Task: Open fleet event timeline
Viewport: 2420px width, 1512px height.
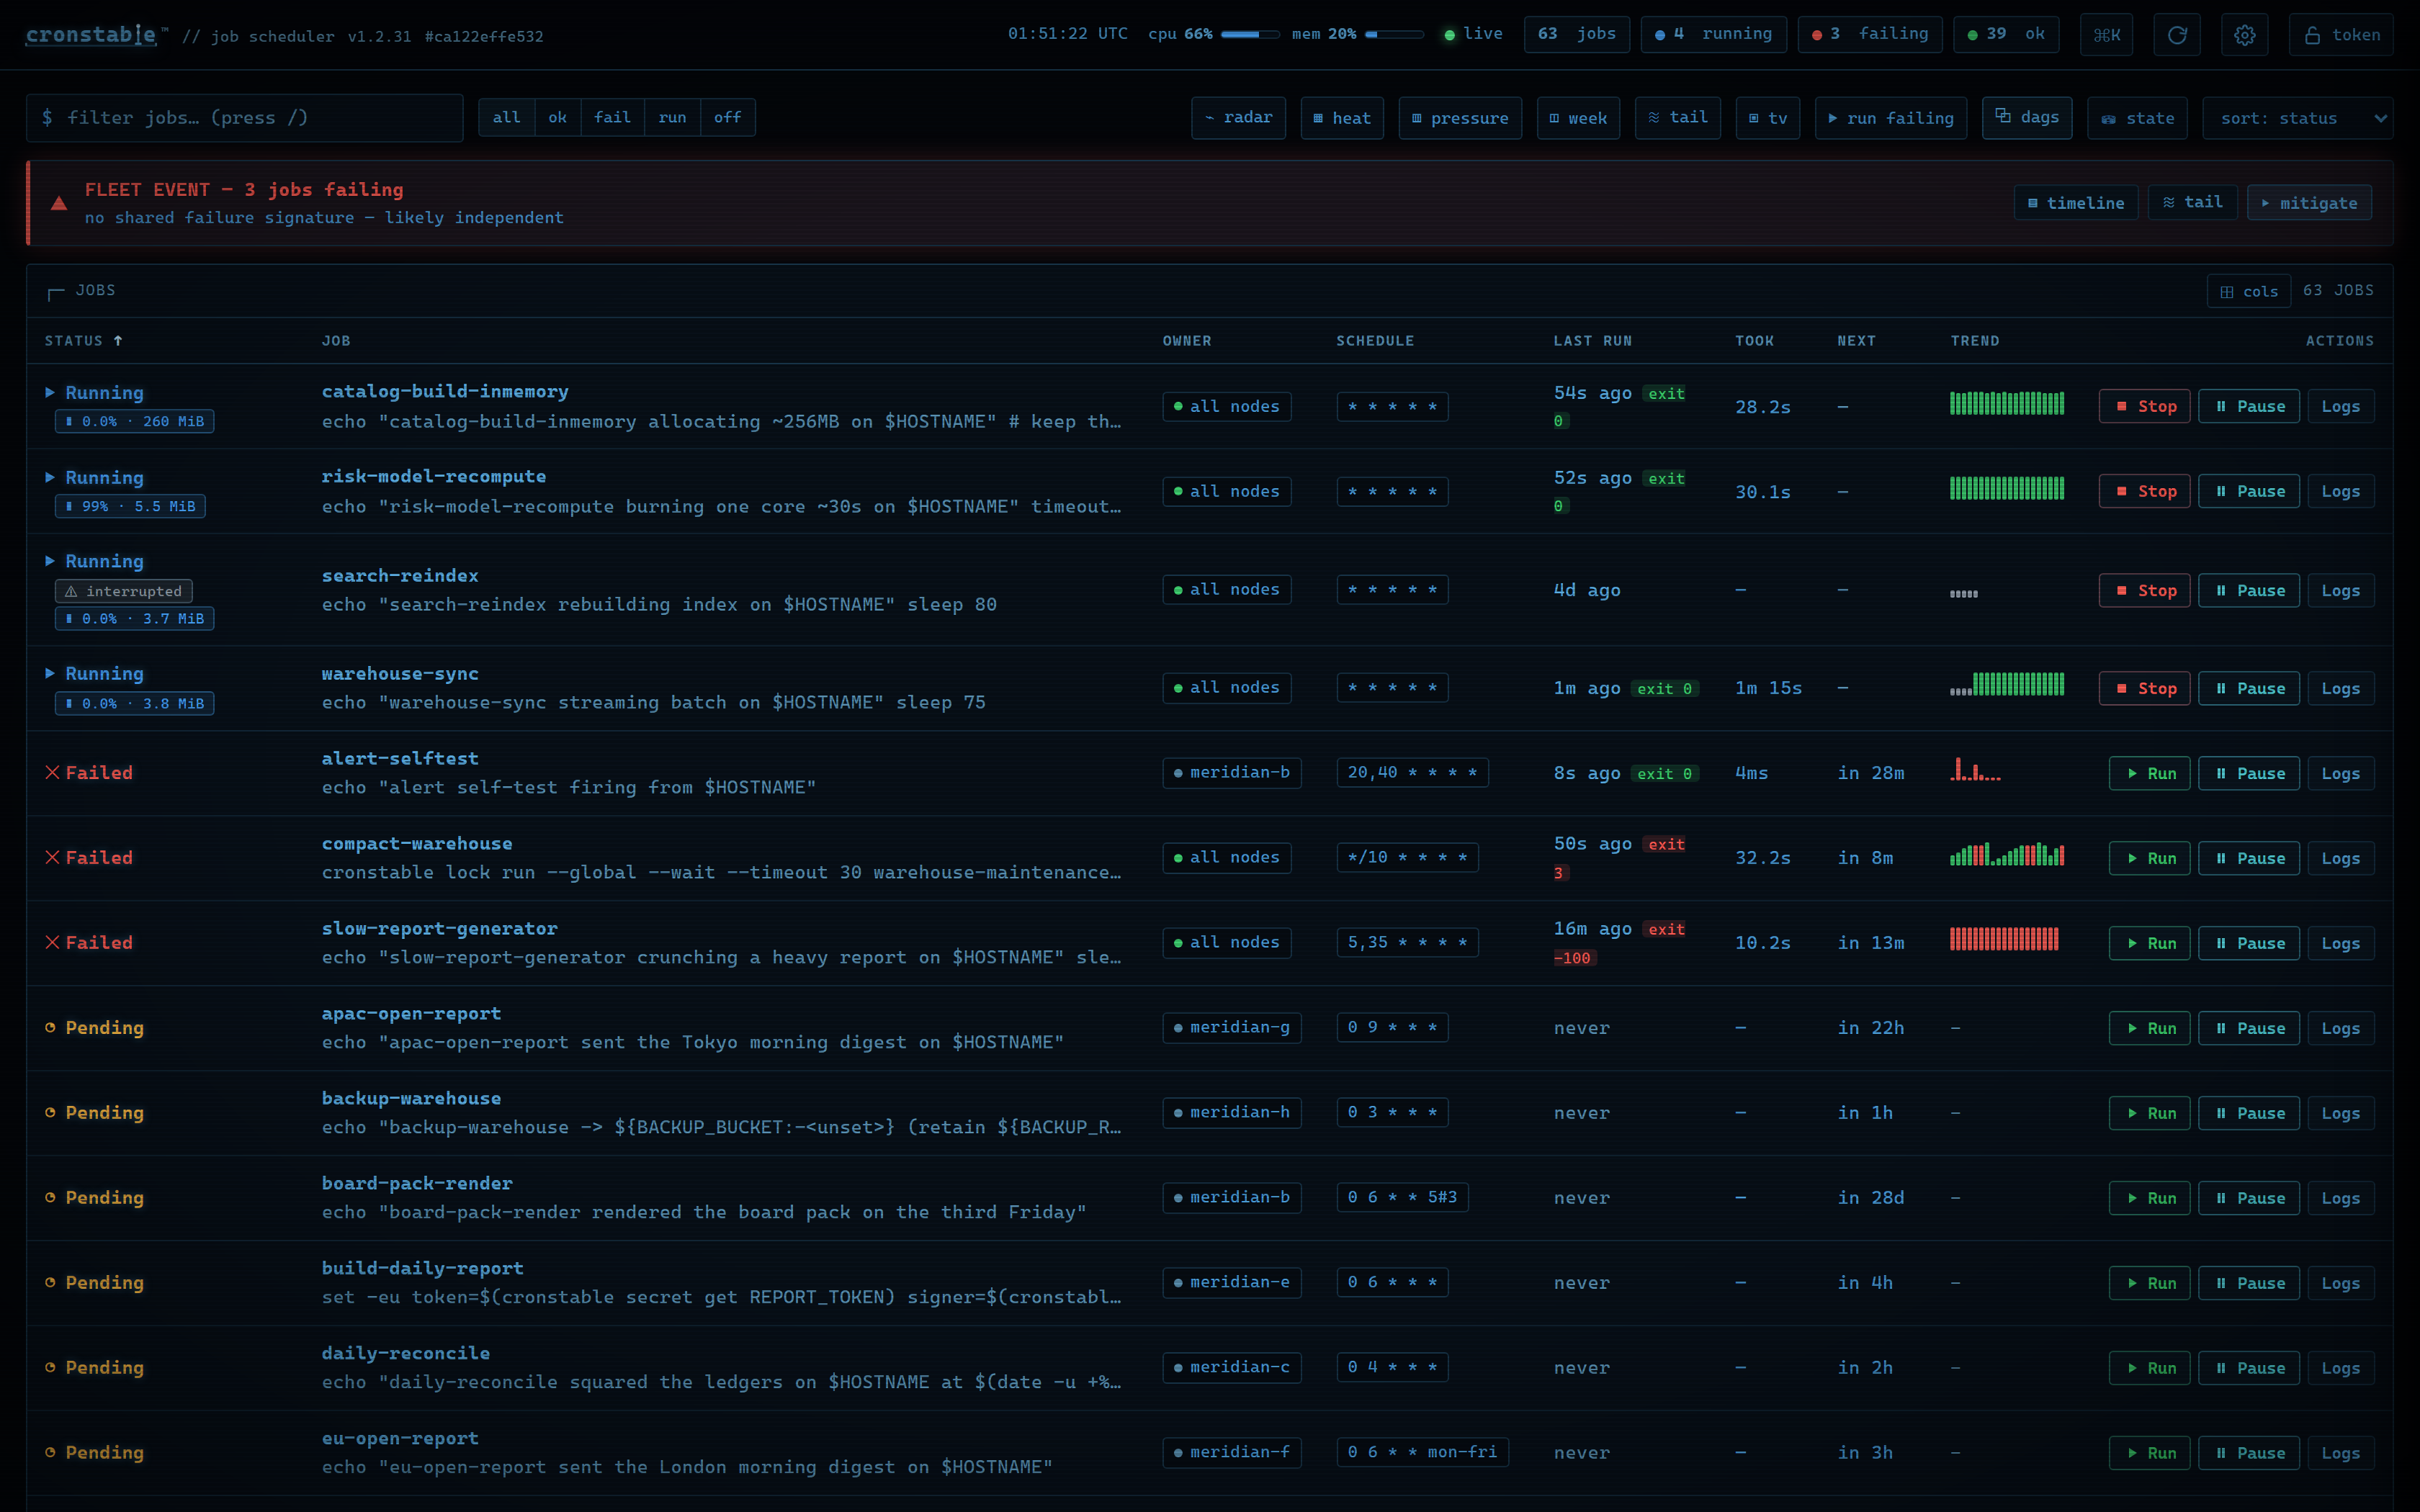Action: [x=2076, y=203]
